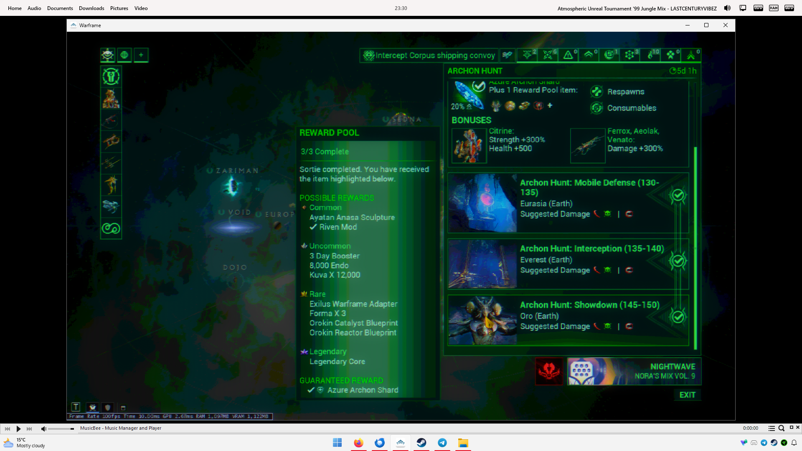Click the Consumables modifier icon
This screenshot has height=451, width=802.
pyautogui.click(x=596, y=108)
